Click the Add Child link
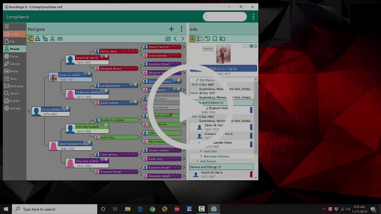Viewport: 381px width, 214px height. [x=210, y=152]
